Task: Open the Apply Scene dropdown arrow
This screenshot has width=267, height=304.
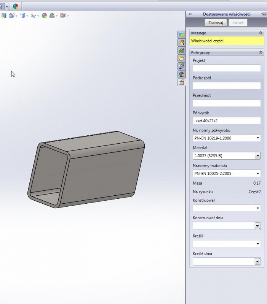Action: (57, 16)
